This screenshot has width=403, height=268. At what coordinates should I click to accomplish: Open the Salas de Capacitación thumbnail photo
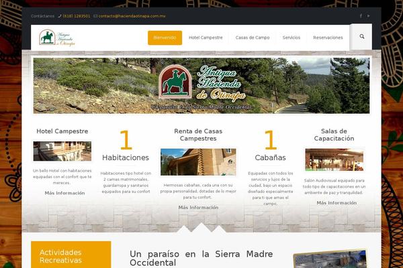click(x=334, y=159)
